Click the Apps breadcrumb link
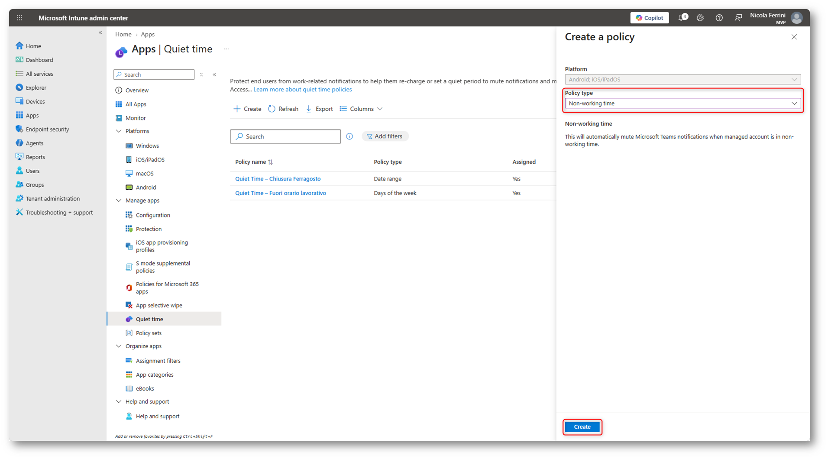 coord(148,34)
